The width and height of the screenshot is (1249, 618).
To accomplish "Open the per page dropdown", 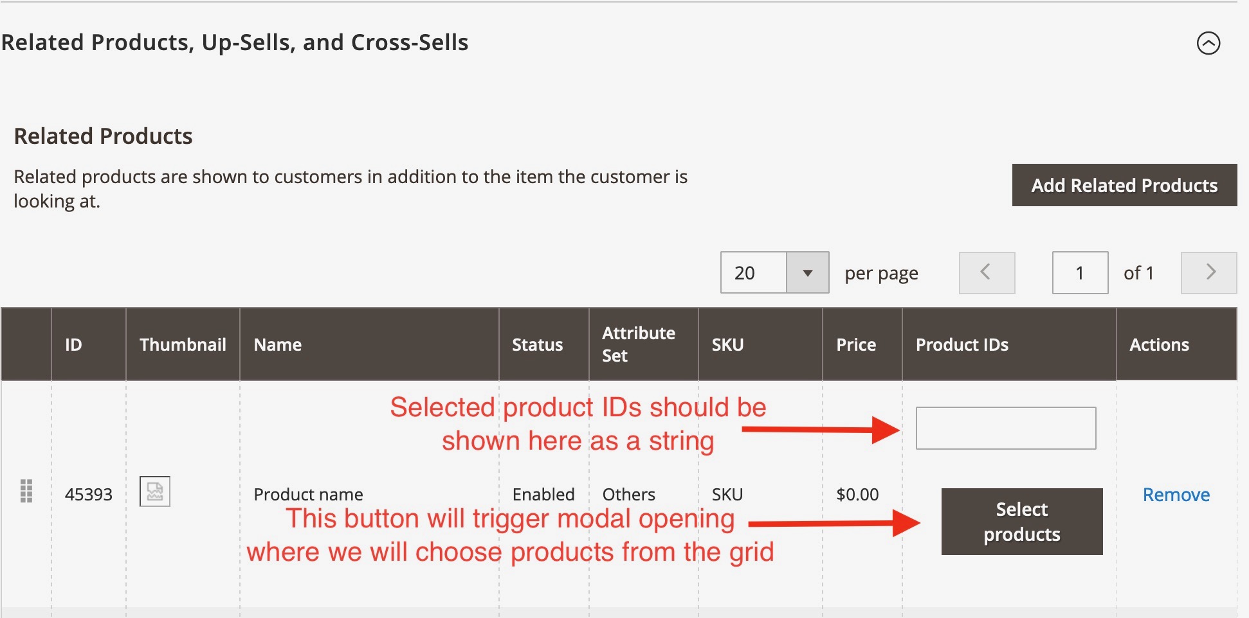I will tap(774, 272).
